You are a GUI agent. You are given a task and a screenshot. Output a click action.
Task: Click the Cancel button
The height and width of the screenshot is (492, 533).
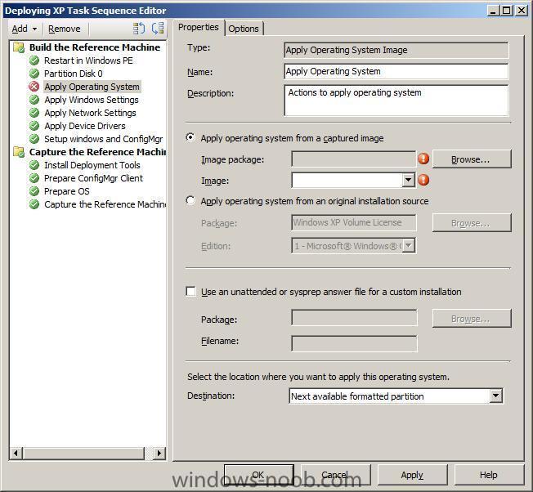(335, 475)
